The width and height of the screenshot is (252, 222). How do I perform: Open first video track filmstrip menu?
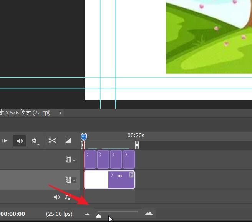point(70,160)
